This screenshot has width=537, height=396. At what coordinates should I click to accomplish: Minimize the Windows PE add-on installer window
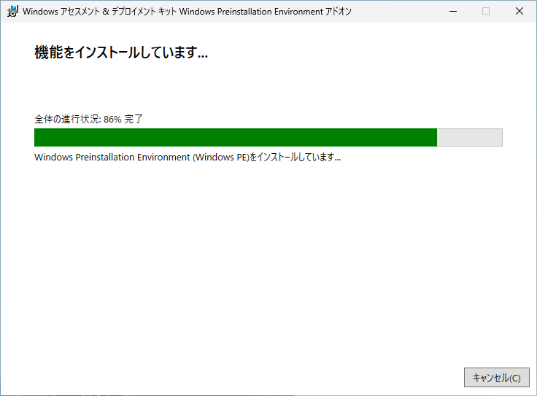pos(453,11)
